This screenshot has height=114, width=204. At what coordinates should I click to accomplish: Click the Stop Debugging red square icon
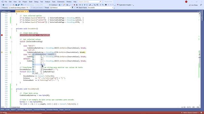tap(74, 5)
